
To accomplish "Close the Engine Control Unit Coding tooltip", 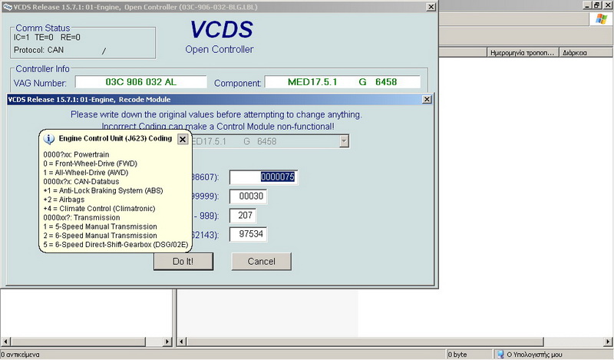I will tap(183, 139).
